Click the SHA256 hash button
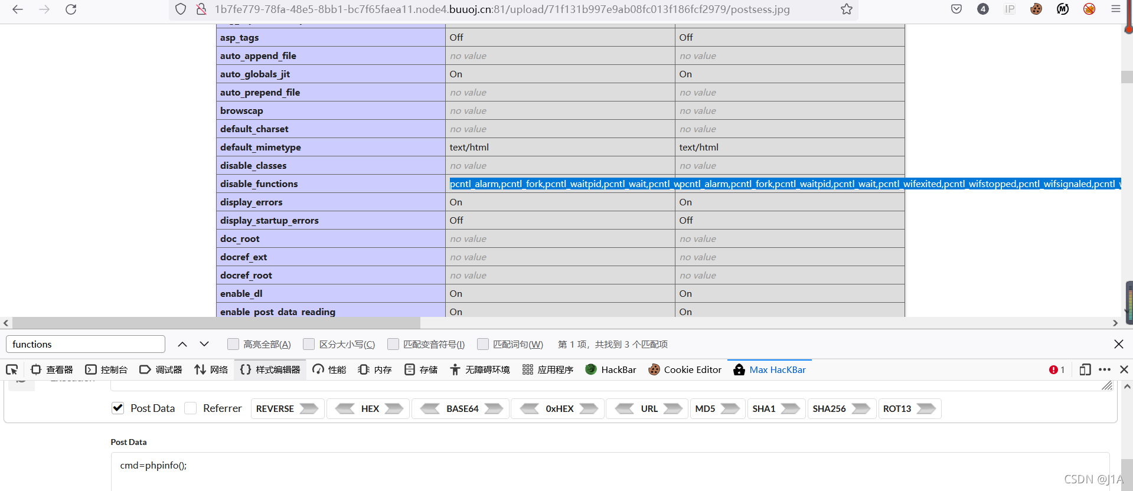Viewport: 1133px width, 491px height. click(841, 408)
